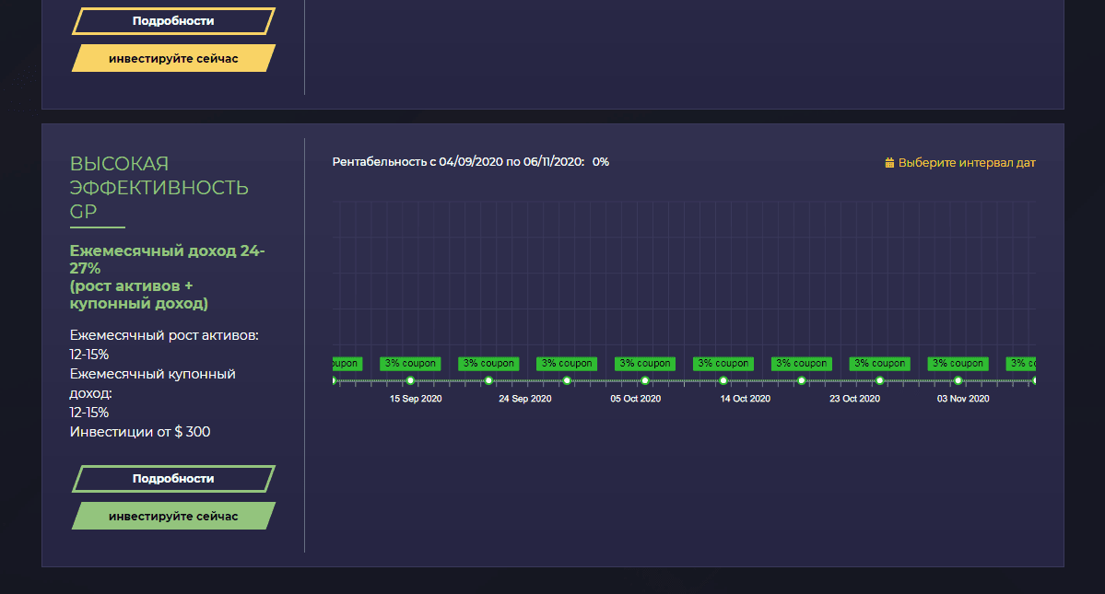Click the '3% coupon' tag above 03 Nov 2020
The width and height of the screenshot is (1105, 594).
click(x=958, y=364)
